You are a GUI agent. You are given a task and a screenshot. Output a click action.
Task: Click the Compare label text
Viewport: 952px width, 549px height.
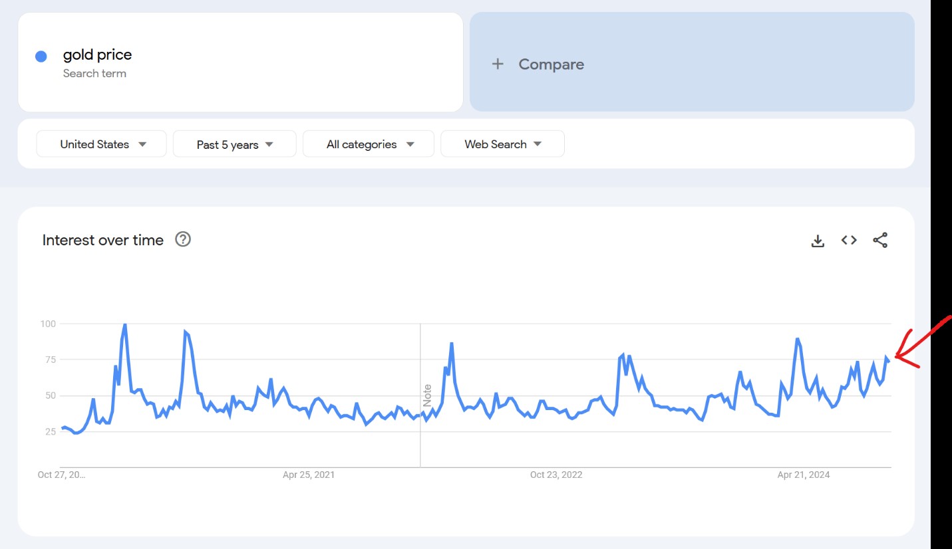pos(551,64)
